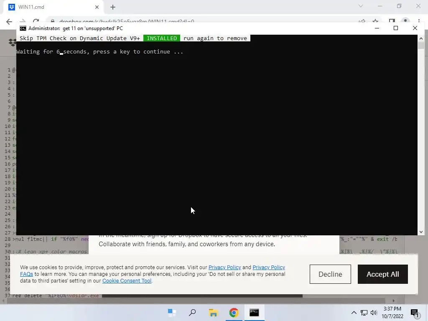
Task: Open the command prompt window icon menu
Action: click(x=23, y=28)
